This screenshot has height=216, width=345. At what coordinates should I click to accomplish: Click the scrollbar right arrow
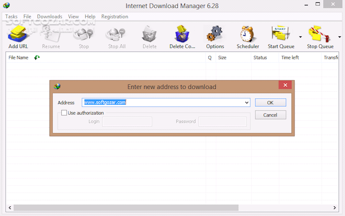click(x=334, y=208)
